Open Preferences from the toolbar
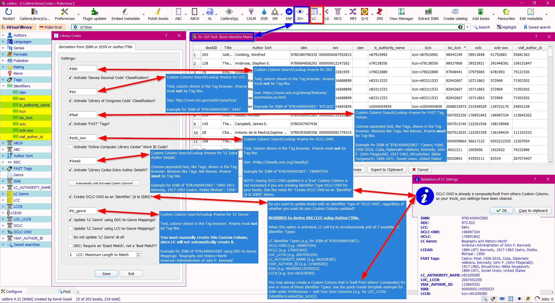Image resolution: width=555 pixels, height=303 pixels. pyautogui.click(x=65, y=12)
